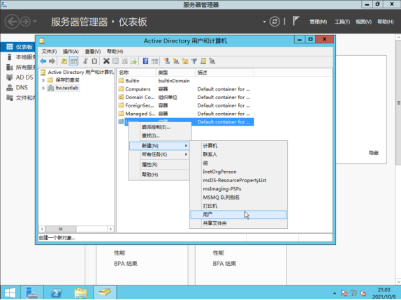The height and width of the screenshot is (300, 401).
Task: Select InetOrgPerson from the submenu
Action: point(238,172)
